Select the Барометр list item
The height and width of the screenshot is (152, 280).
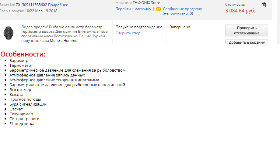click(19, 61)
